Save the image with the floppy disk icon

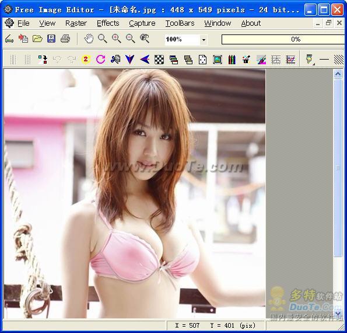coord(51,39)
